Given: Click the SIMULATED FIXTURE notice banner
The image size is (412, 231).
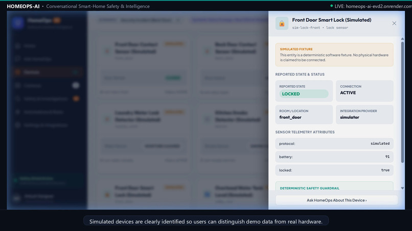Looking at the screenshot, I should 334,55.
